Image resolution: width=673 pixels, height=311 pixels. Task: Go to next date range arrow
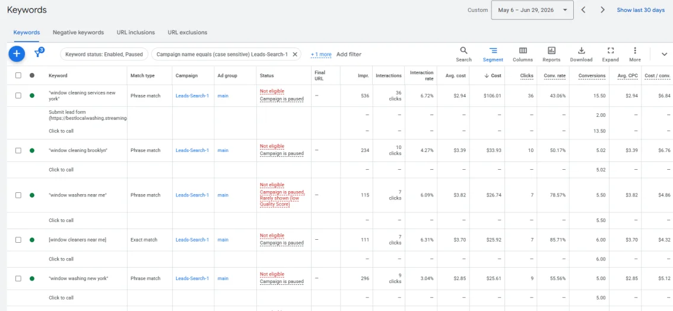point(602,10)
